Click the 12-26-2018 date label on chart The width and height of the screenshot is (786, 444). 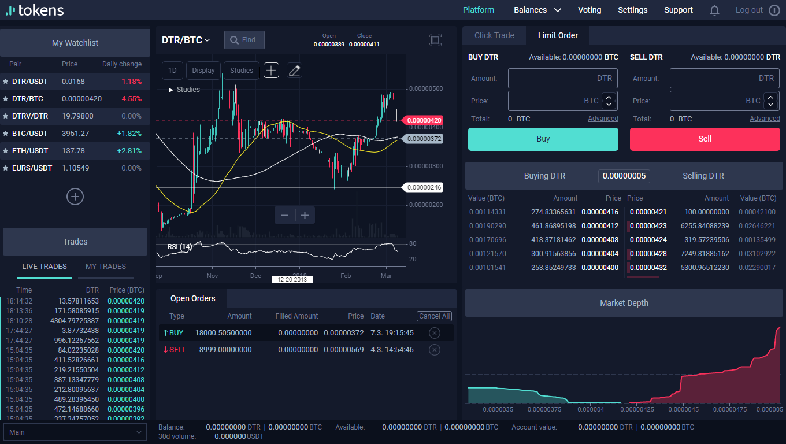click(x=292, y=280)
